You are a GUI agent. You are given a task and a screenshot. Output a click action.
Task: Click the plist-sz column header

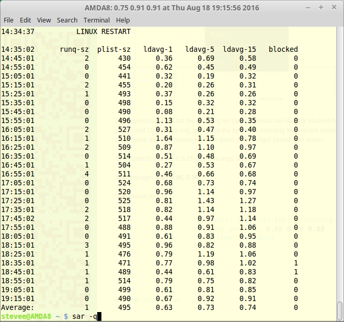(114, 49)
